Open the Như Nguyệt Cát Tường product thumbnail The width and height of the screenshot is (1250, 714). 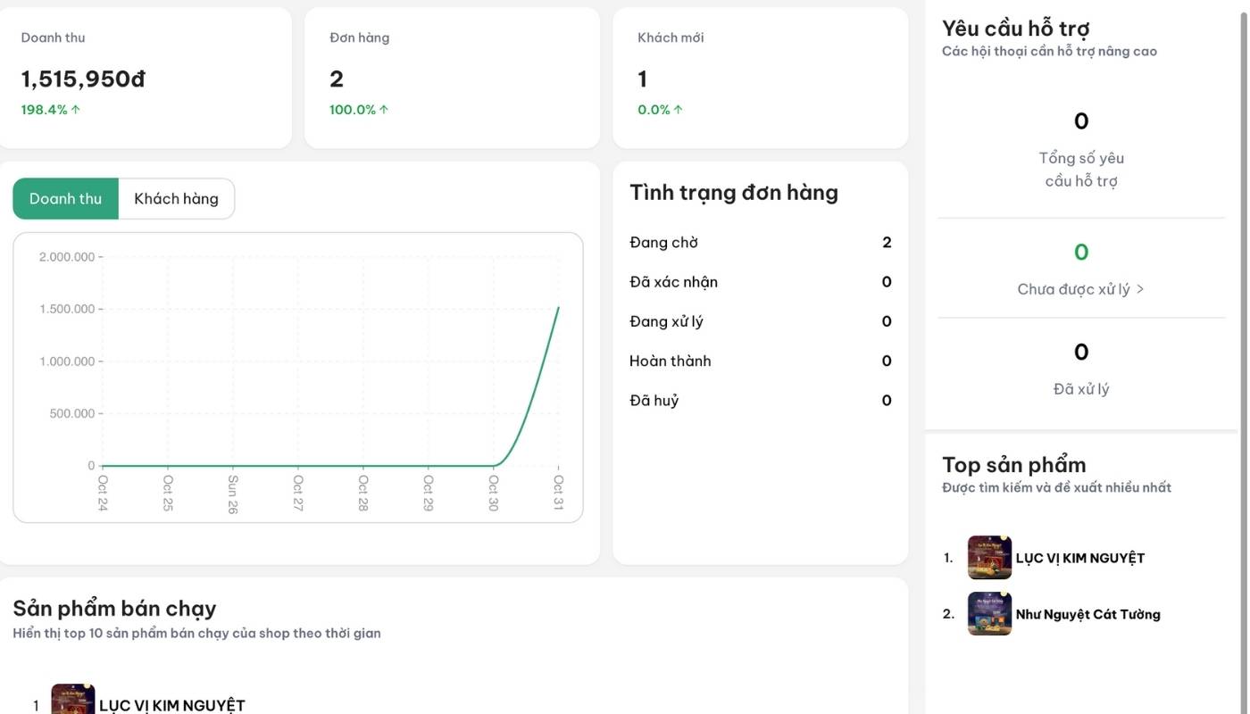coord(989,614)
